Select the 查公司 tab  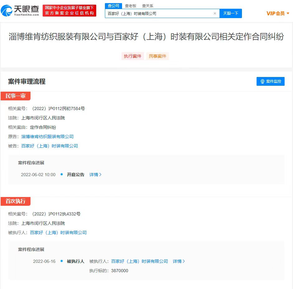coord(113,6)
